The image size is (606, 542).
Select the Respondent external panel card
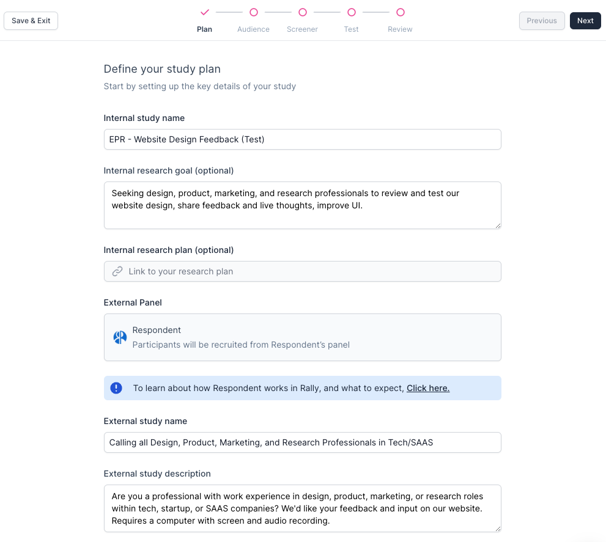(302, 337)
